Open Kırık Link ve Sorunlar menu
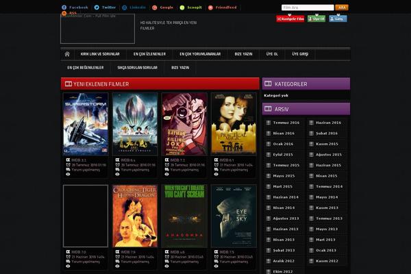This screenshot has width=411, height=274. 100,54
